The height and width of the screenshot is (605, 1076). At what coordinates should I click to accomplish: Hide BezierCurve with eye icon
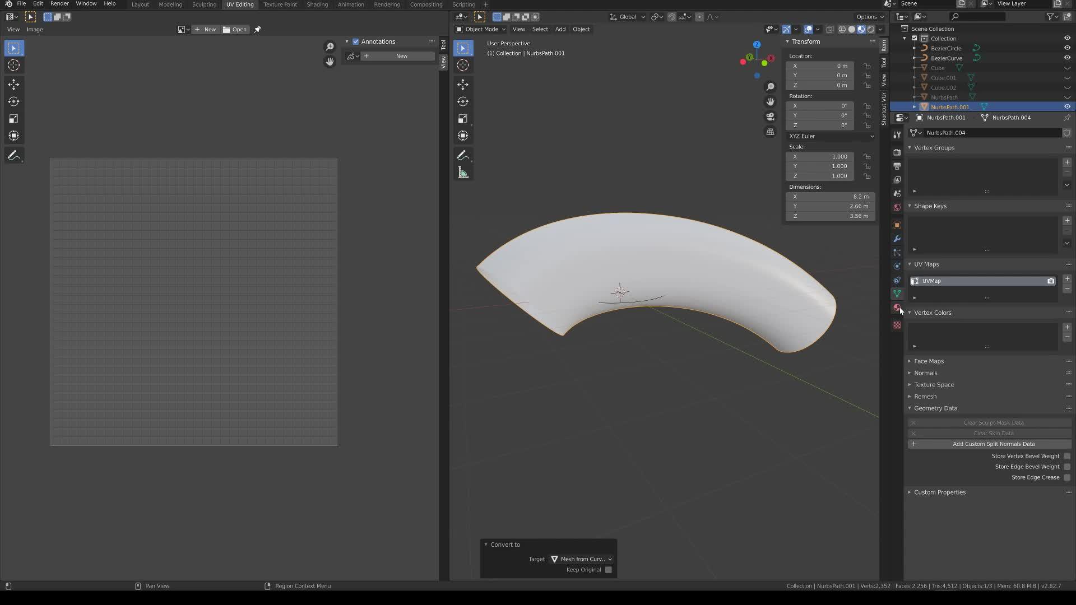(x=1067, y=58)
